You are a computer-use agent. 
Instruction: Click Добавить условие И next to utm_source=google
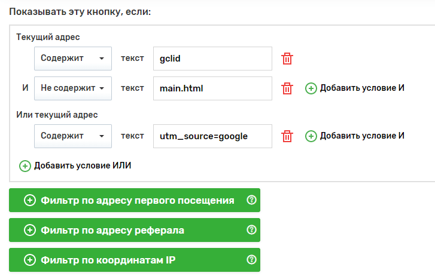(363, 136)
